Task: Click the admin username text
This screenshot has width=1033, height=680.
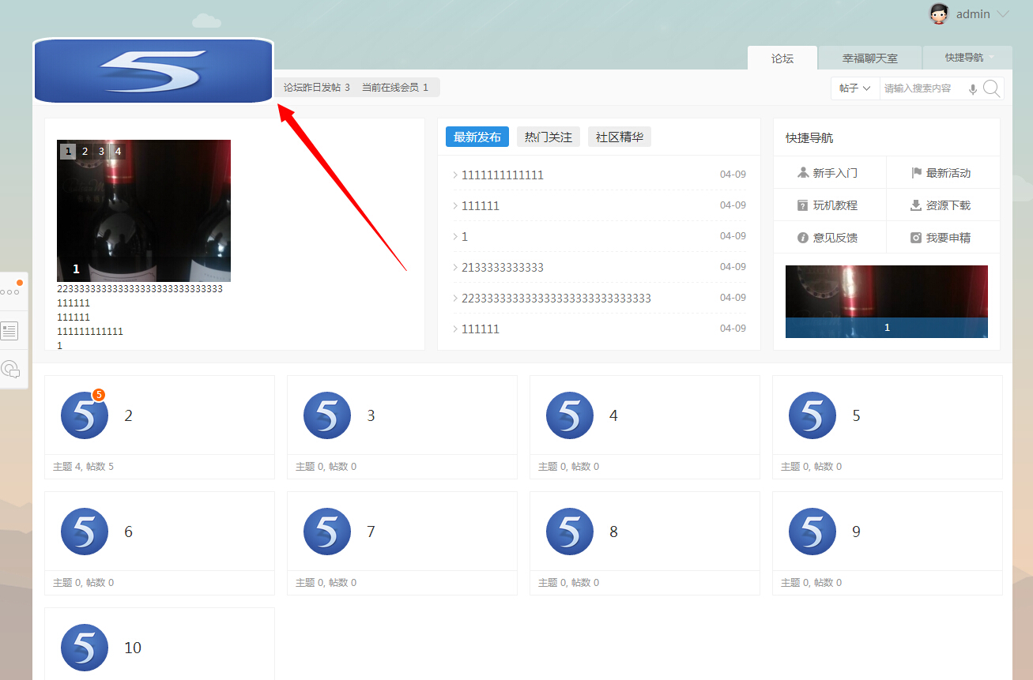Action: (x=973, y=14)
